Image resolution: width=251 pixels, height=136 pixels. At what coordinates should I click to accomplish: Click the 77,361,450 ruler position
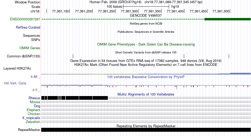point(198,11)
